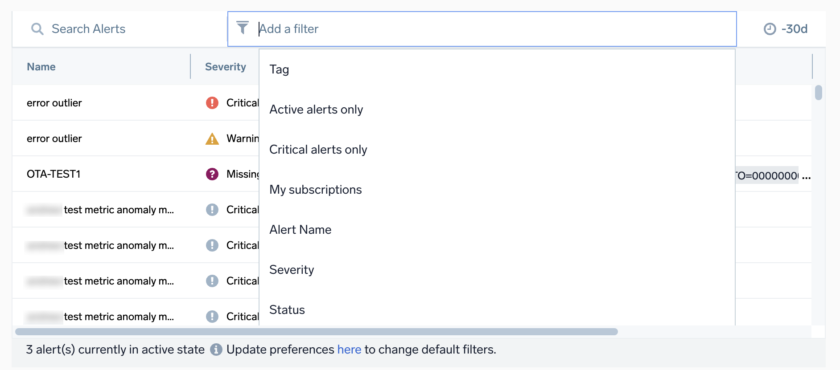Sort by the Severity column header
The width and height of the screenshot is (840, 370).
click(226, 67)
